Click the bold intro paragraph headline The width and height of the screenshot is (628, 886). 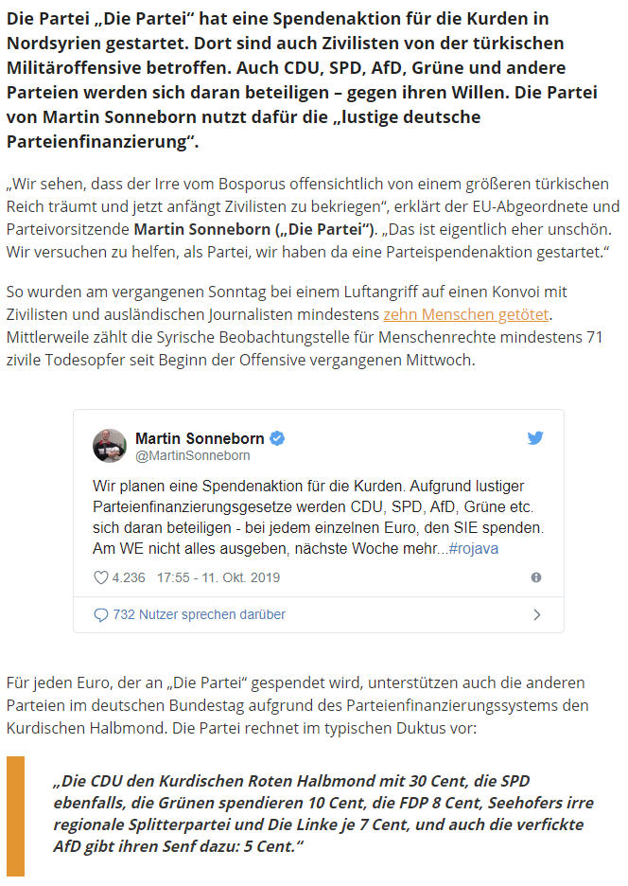click(x=302, y=80)
